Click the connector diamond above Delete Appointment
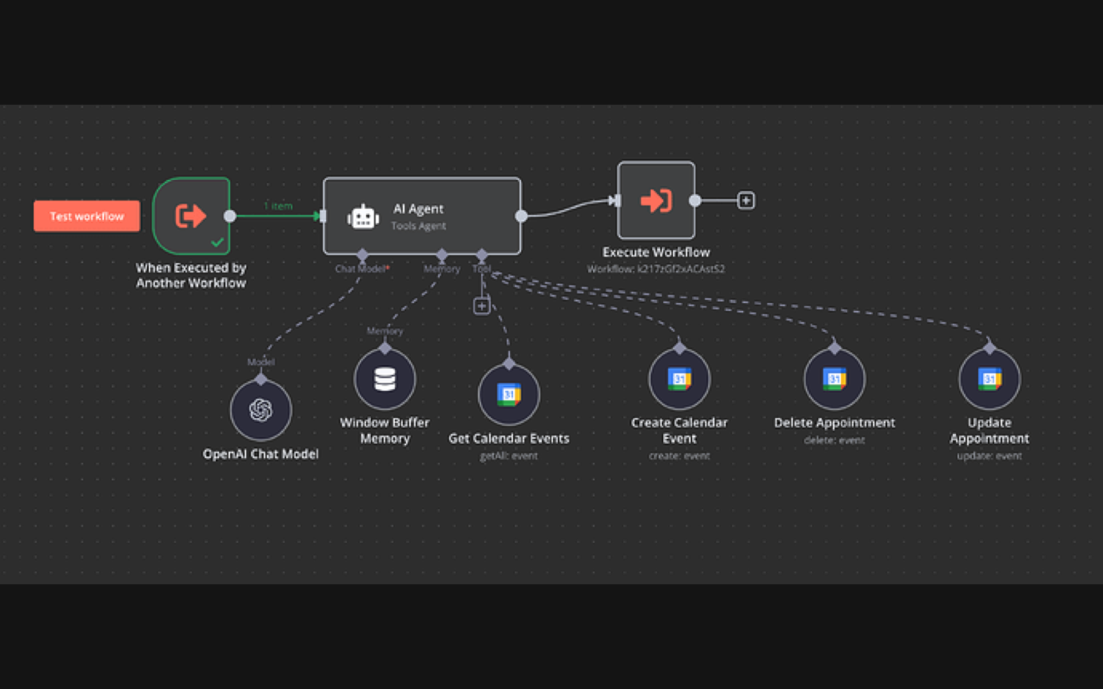Viewport: 1103px width, 689px height. 834,348
